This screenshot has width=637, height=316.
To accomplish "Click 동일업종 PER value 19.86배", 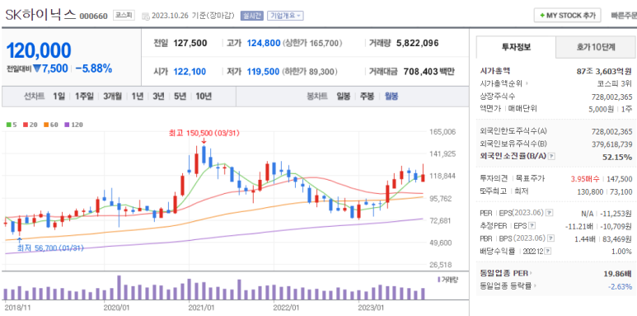I will [x=618, y=273].
